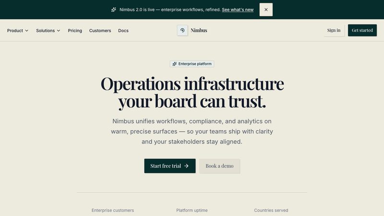Expand the Solutions menu
The width and height of the screenshot is (384, 216).
coord(48,31)
